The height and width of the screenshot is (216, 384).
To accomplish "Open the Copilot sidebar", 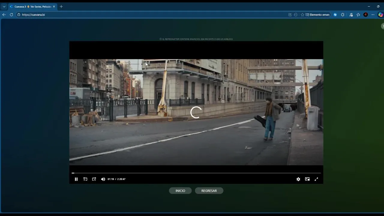I will click(x=380, y=15).
